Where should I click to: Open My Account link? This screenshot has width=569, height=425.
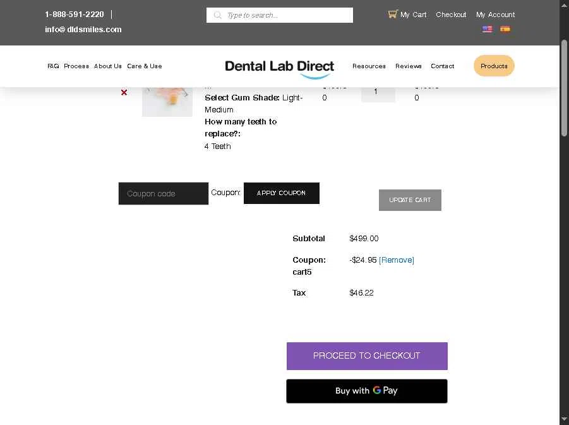click(495, 15)
